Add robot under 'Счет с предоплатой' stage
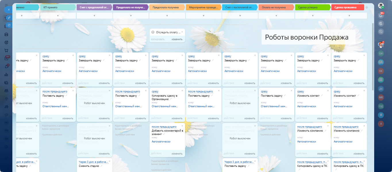Viewport: 392px width, 172px height. 94,16
